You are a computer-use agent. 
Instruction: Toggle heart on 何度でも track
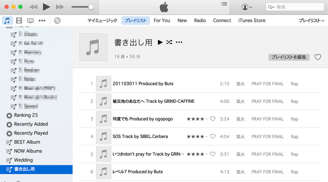(x=213, y=119)
